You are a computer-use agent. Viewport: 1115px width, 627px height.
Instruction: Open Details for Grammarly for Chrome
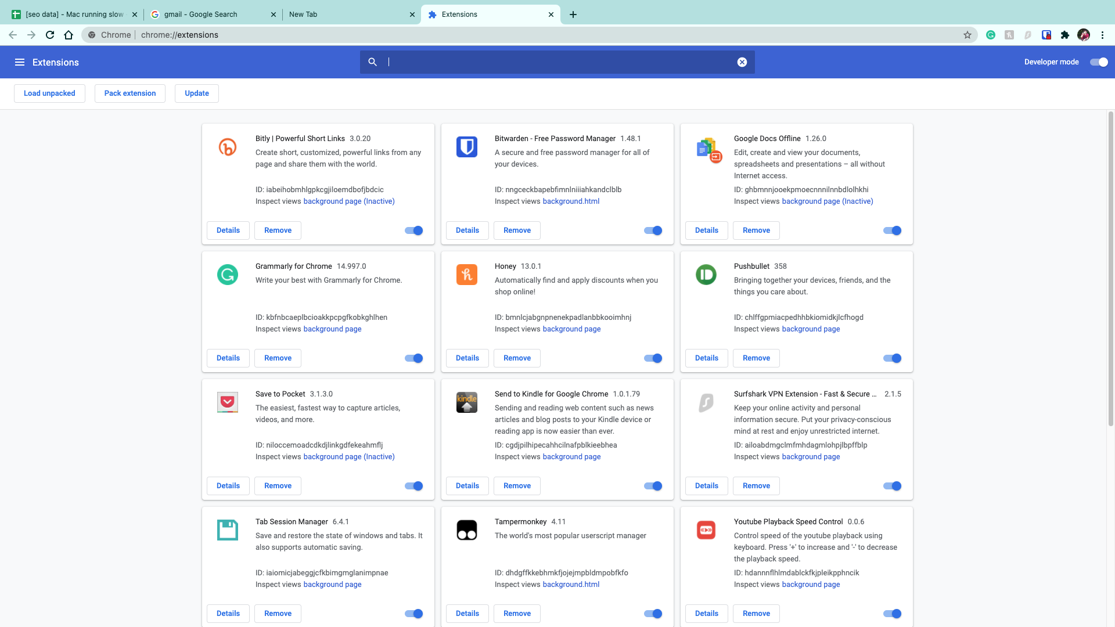coord(228,358)
